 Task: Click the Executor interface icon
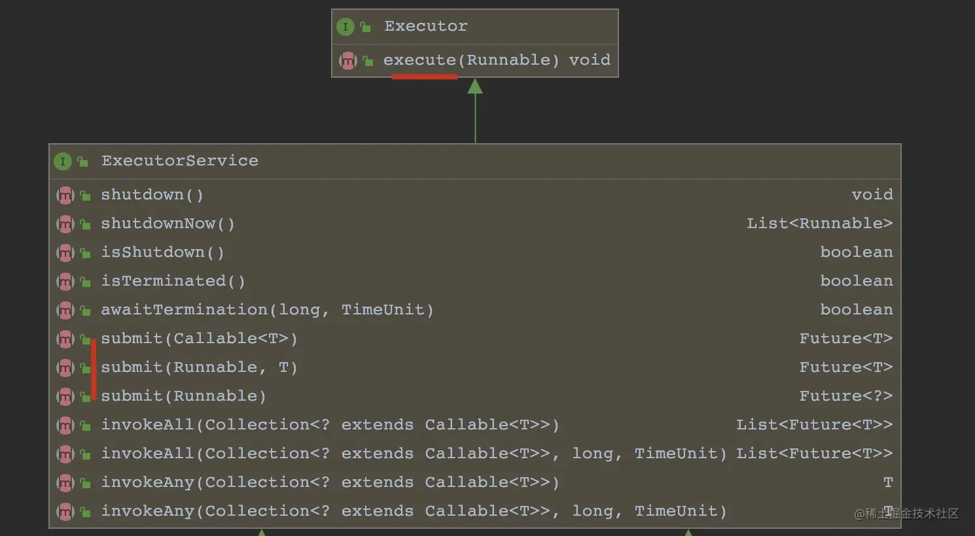345,27
